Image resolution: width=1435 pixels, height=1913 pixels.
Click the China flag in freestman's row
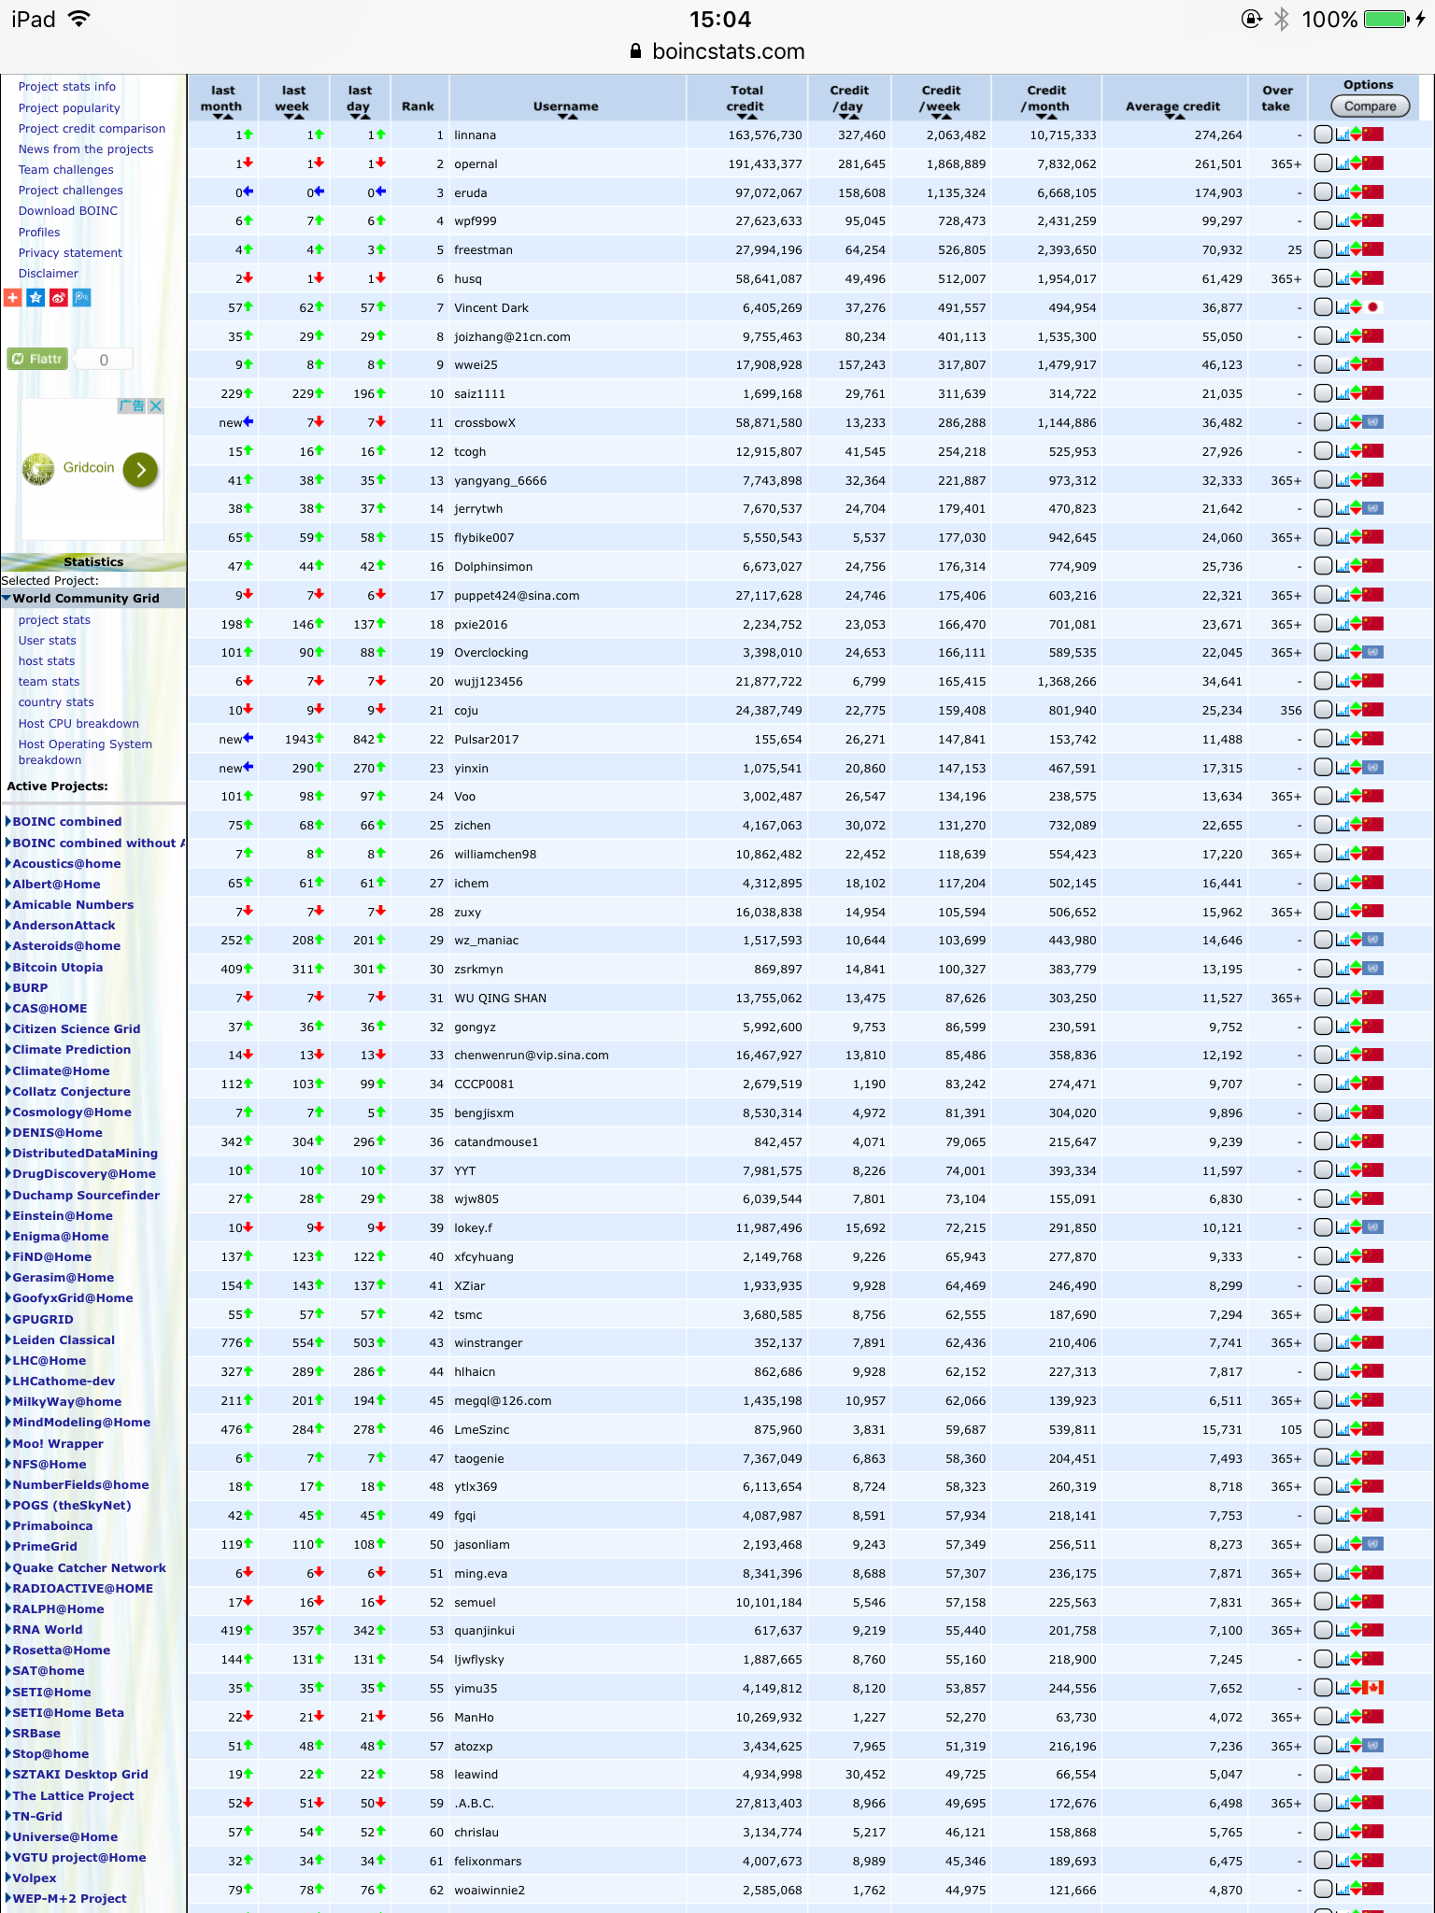(x=1372, y=250)
